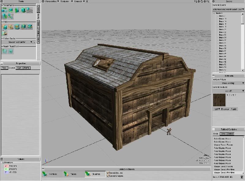The image size is (245, 181).
Task: Switch to the Prefs tab in Properties
Action: click(27, 68)
